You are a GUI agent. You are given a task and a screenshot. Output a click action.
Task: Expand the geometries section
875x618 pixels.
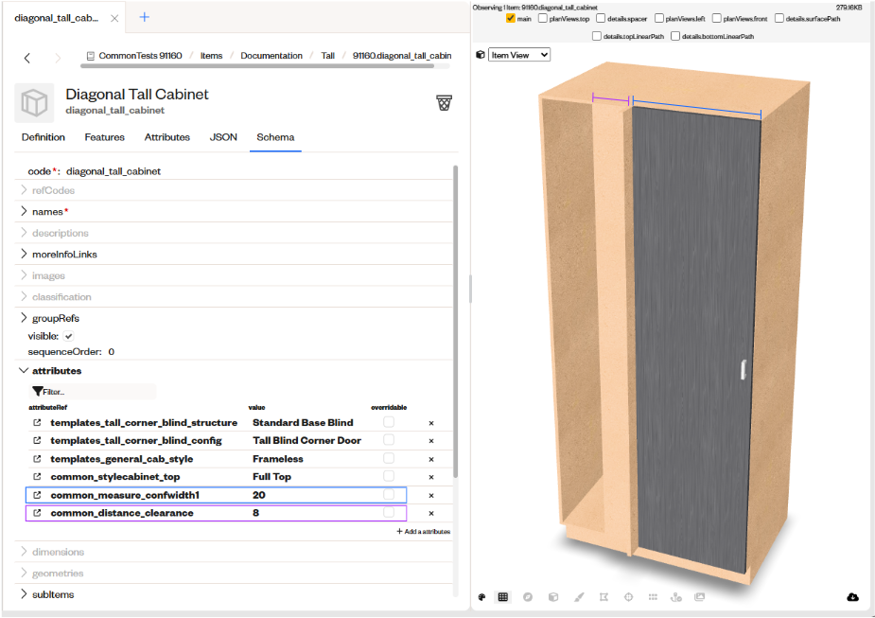tap(24, 573)
